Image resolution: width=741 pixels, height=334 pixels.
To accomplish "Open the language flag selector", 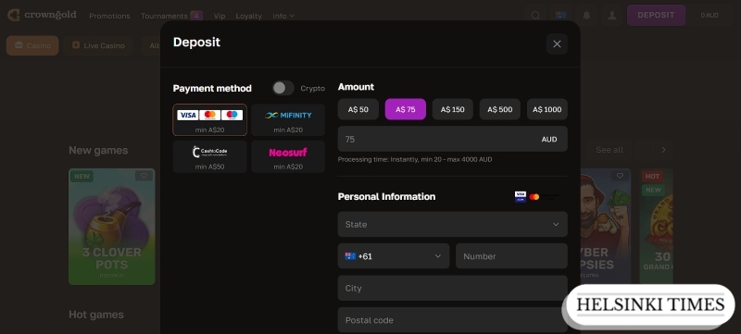I will coord(561,16).
